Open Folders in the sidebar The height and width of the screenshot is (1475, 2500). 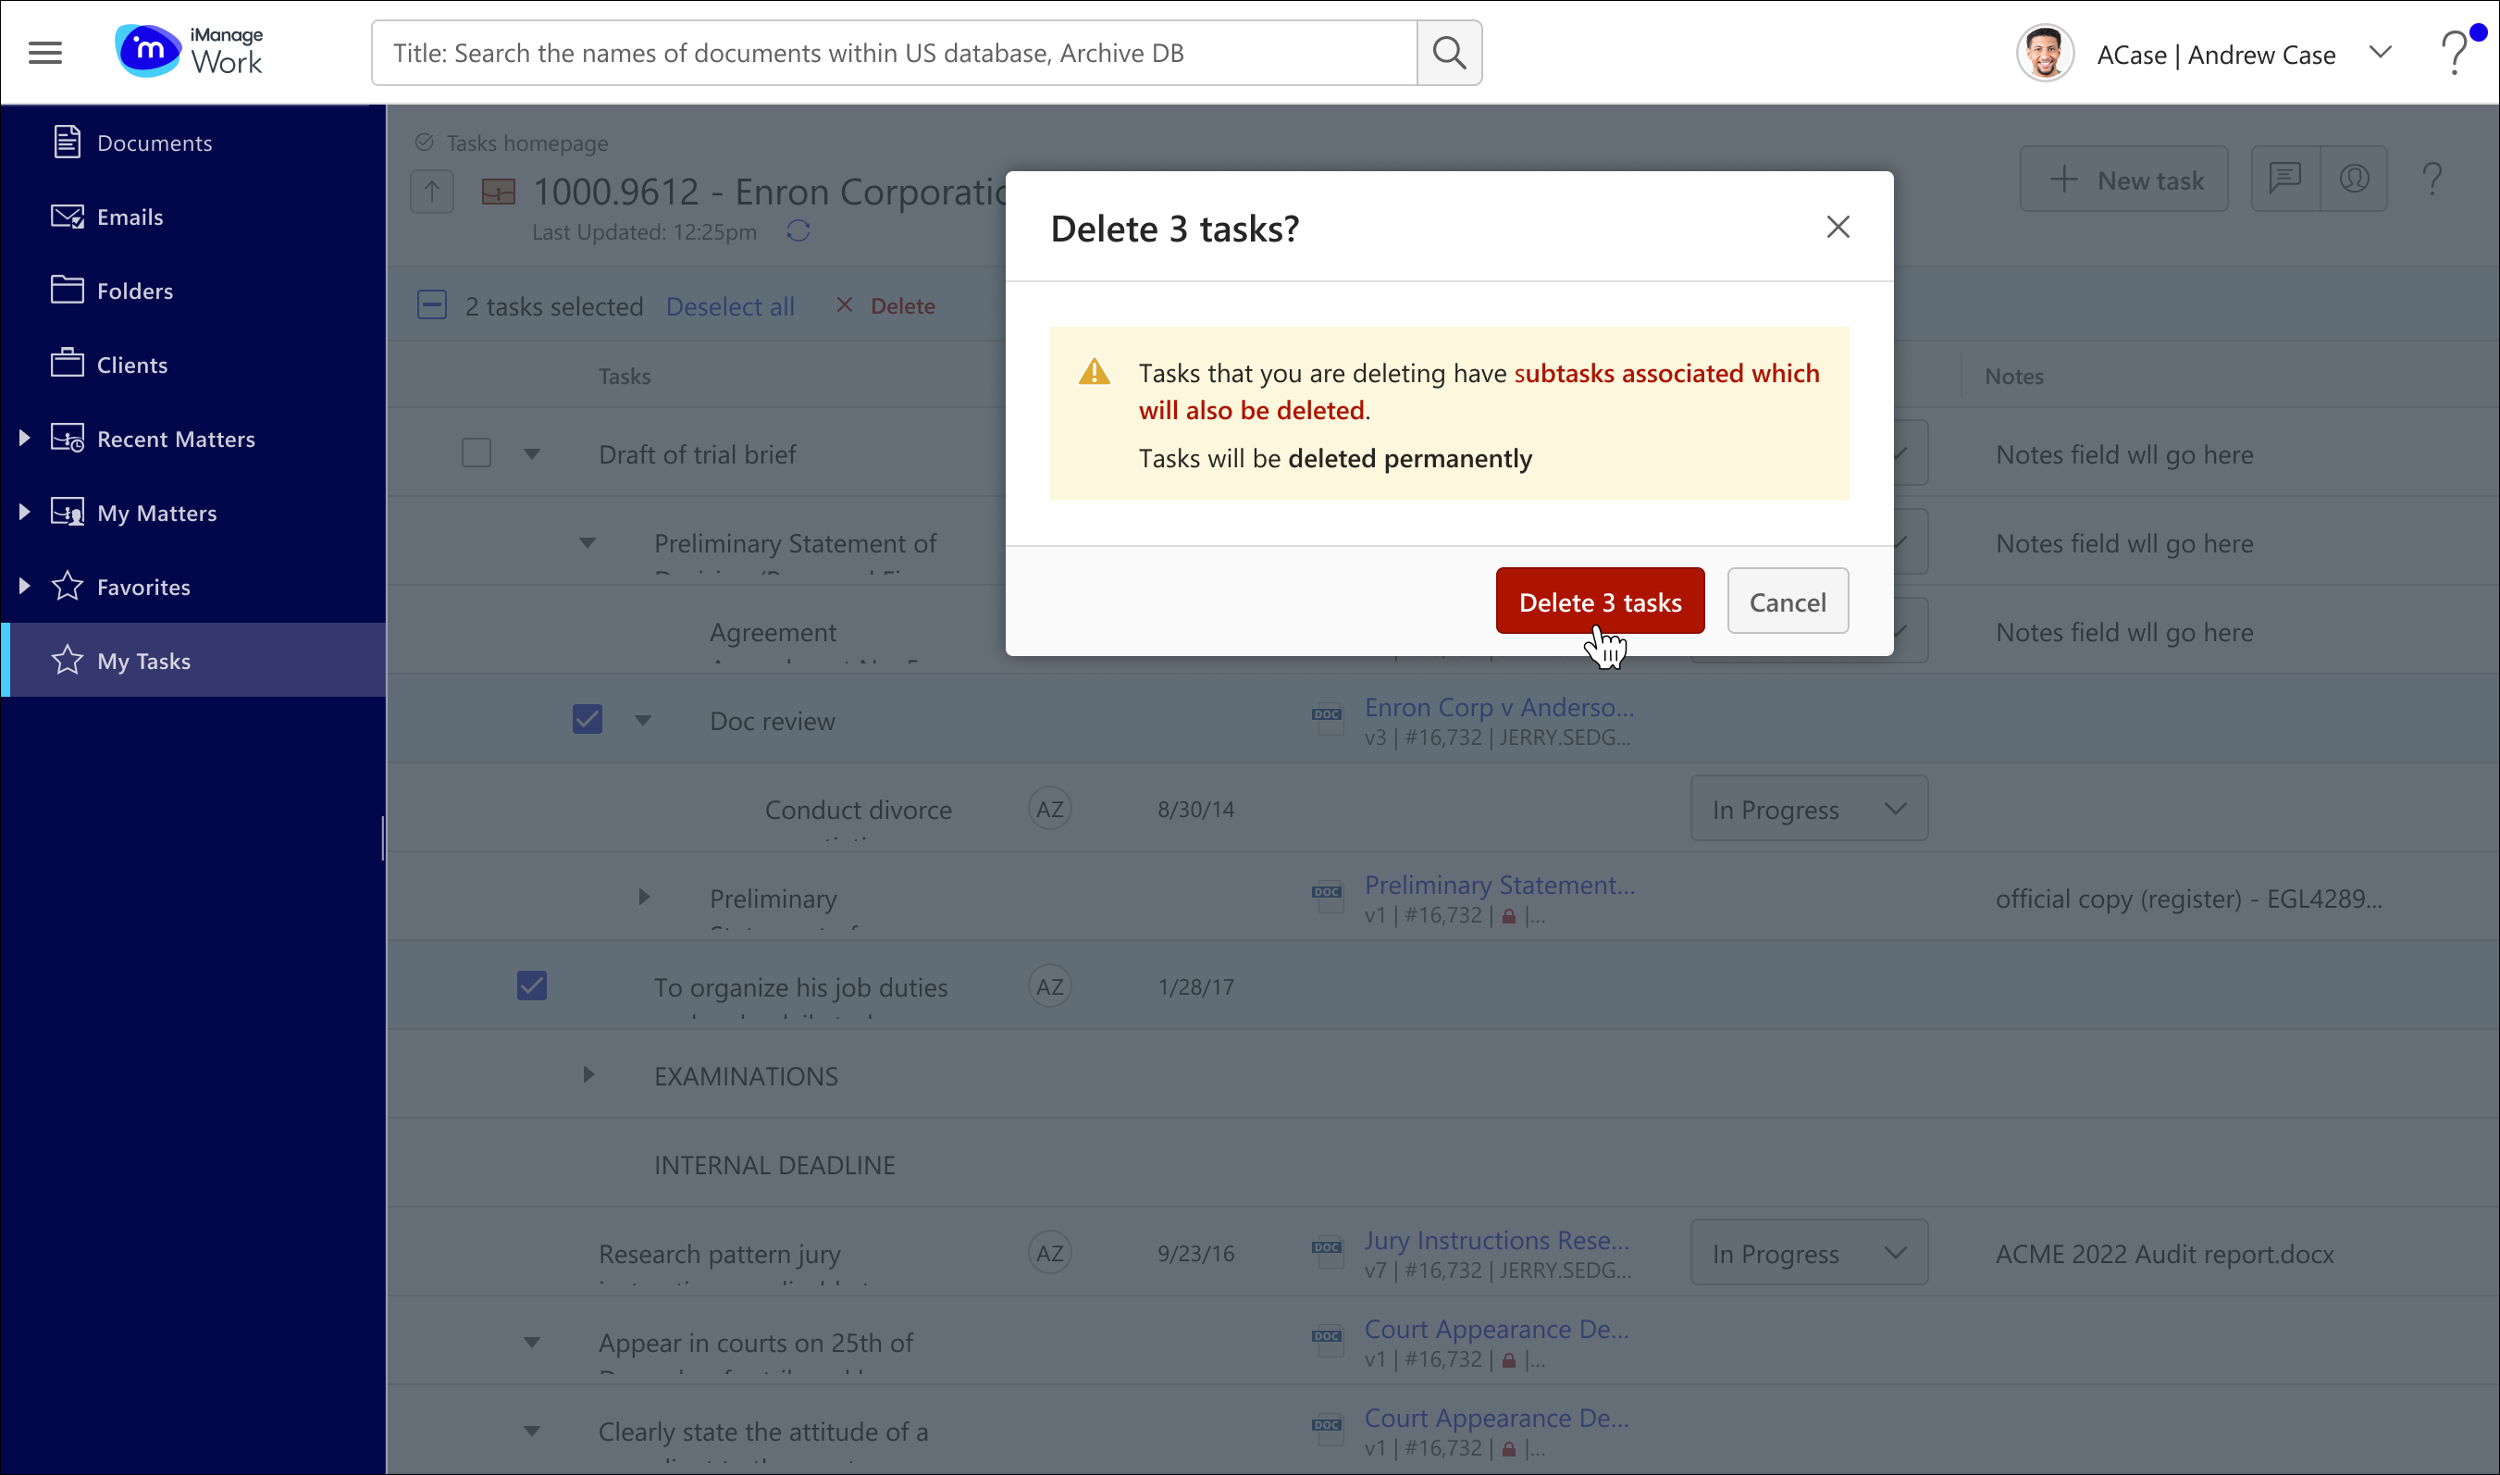(x=134, y=291)
